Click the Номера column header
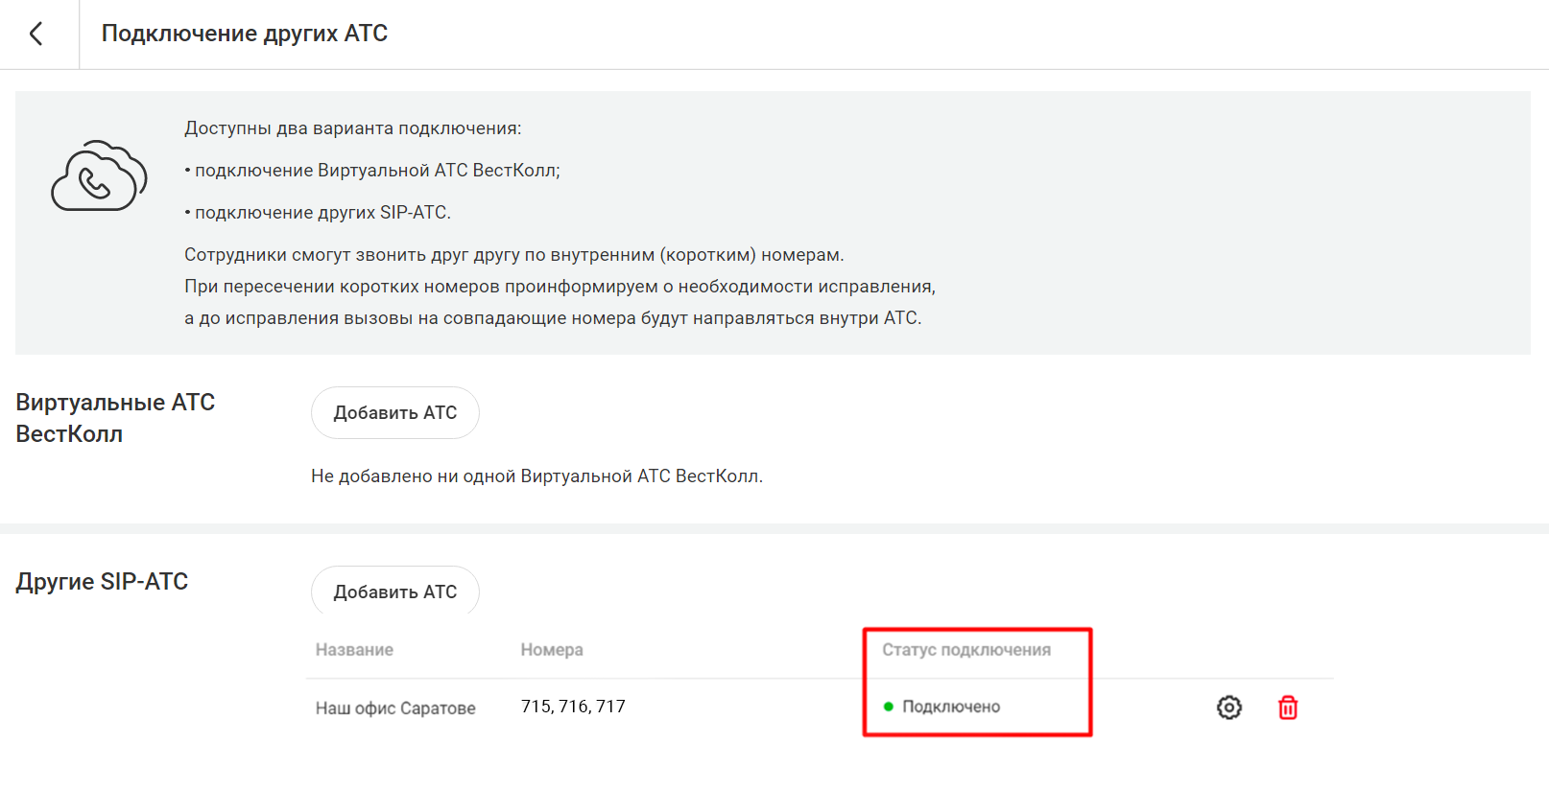The image size is (1549, 789). point(552,650)
